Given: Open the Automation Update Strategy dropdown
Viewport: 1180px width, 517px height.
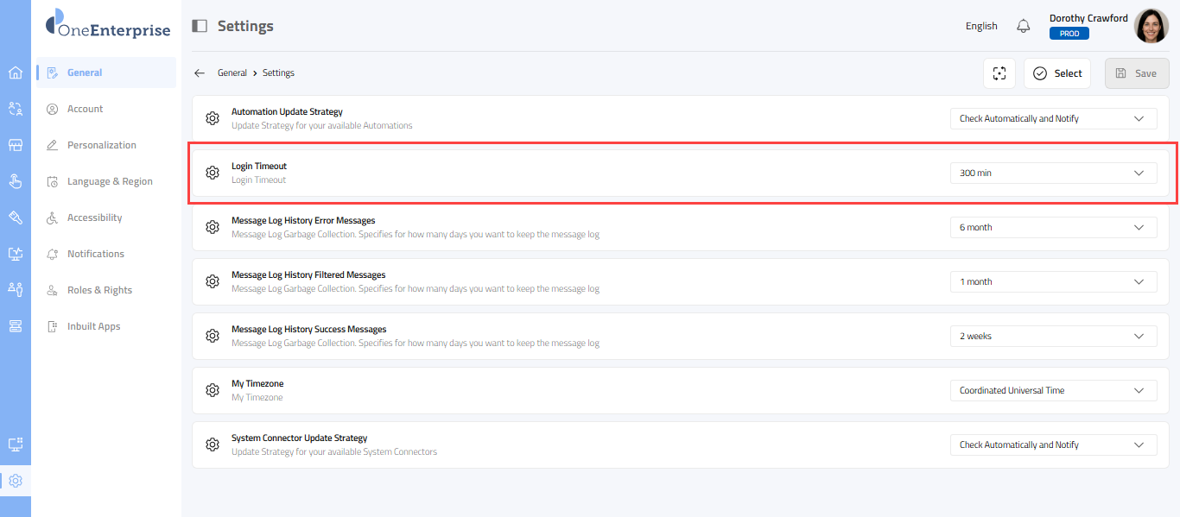Looking at the screenshot, I should pos(1053,118).
